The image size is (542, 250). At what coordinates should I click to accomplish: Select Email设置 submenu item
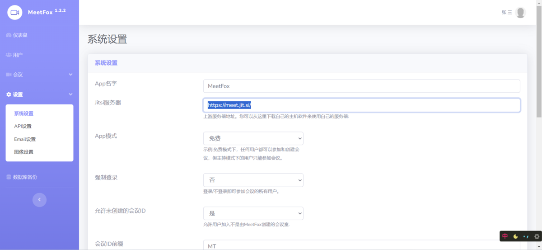point(25,139)
